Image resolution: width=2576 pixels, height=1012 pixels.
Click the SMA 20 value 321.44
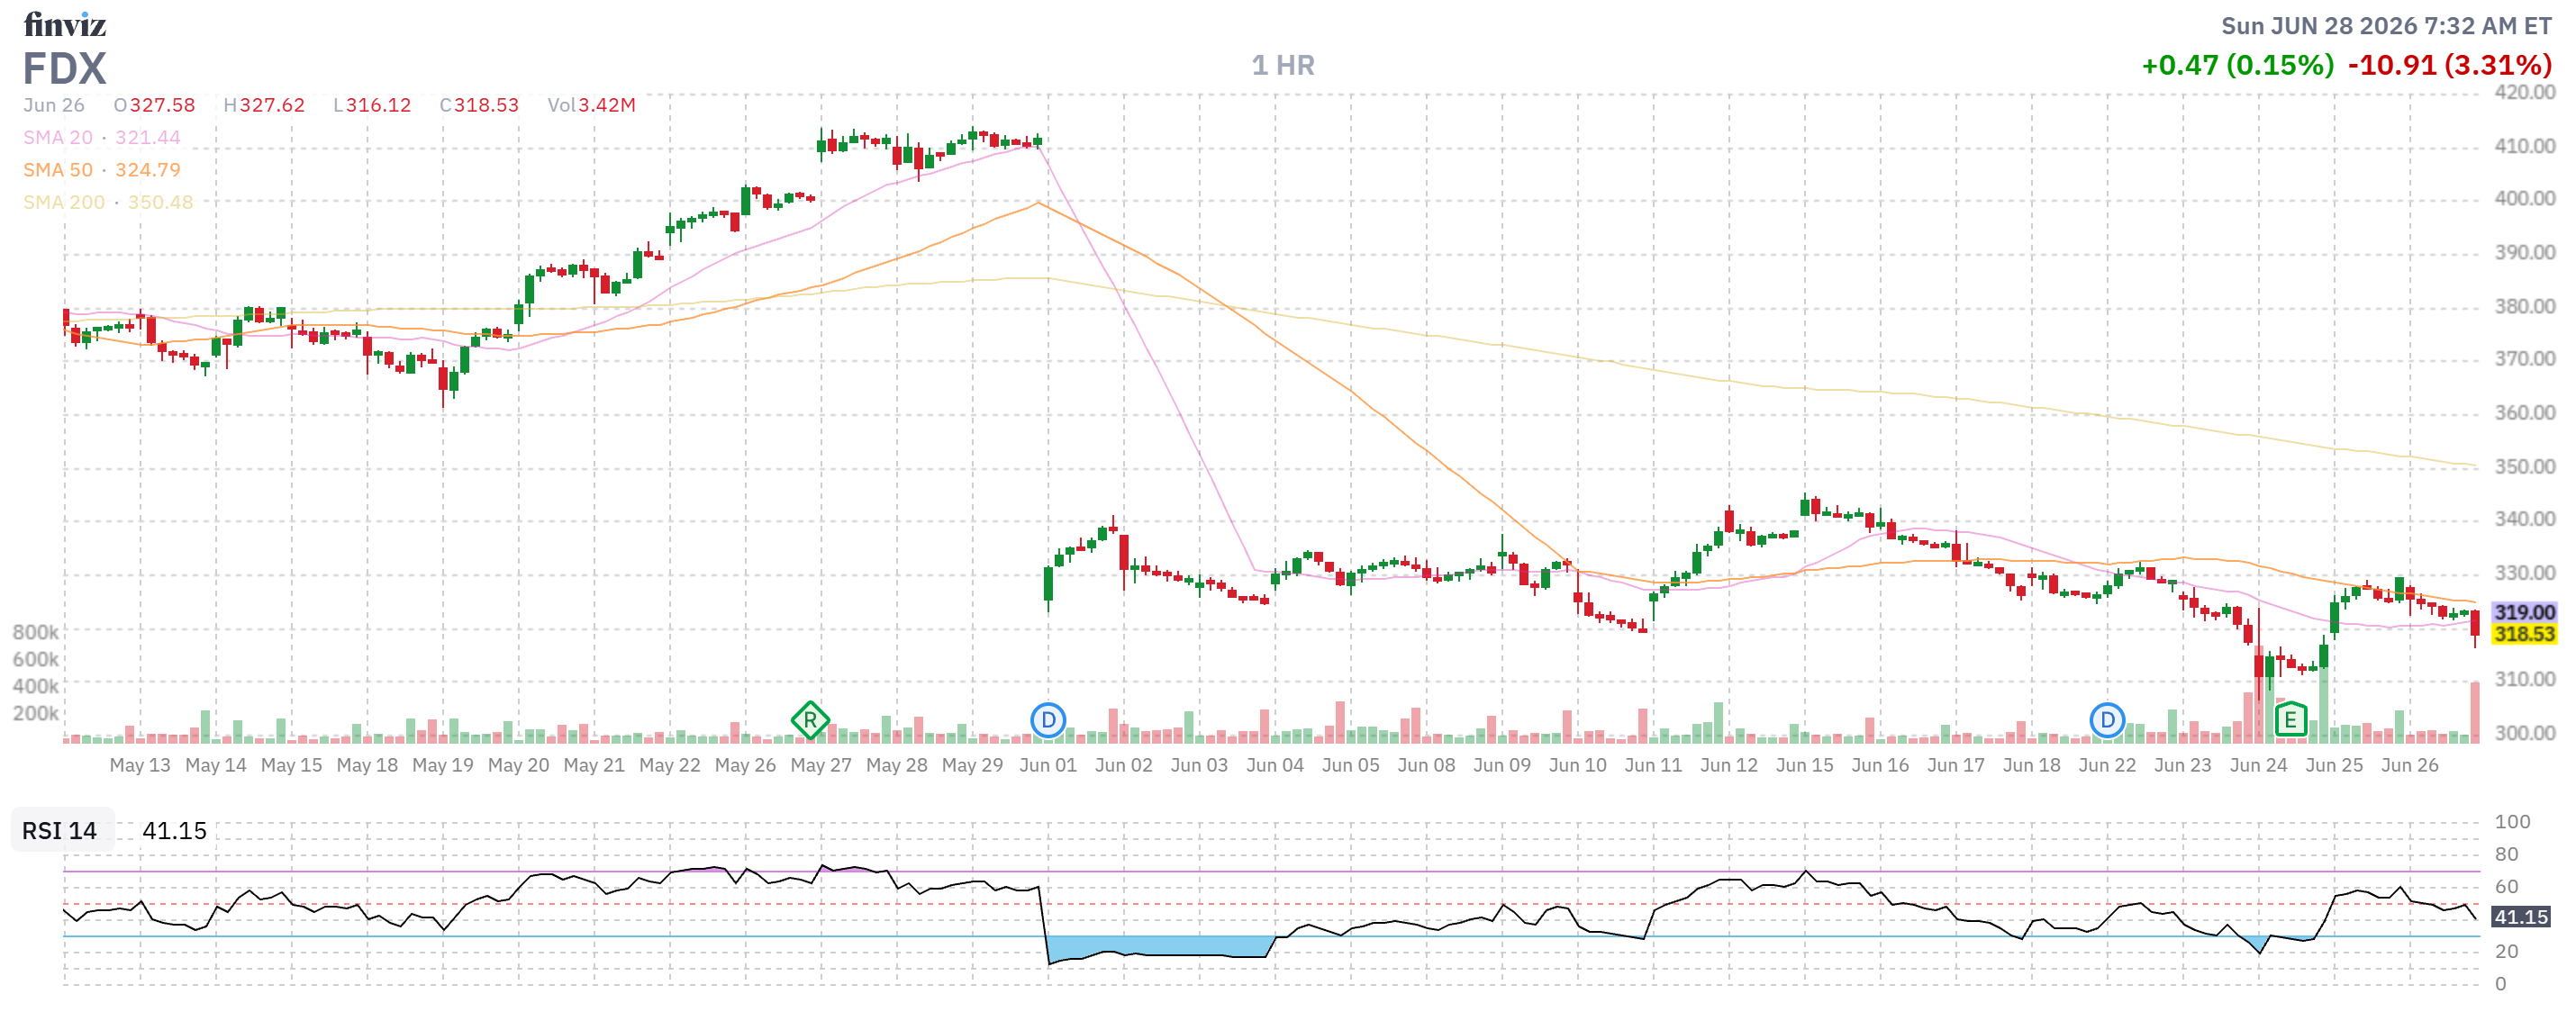[148, 138]
